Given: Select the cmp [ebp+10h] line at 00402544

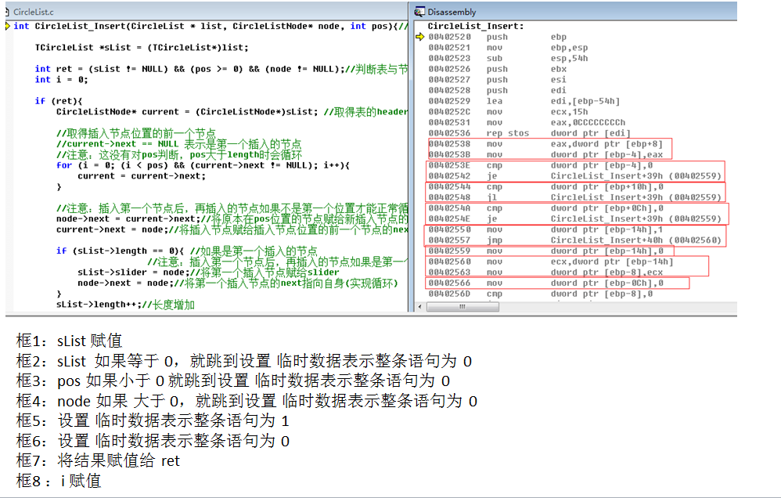Looking at the screenshot, I should 546,187.
